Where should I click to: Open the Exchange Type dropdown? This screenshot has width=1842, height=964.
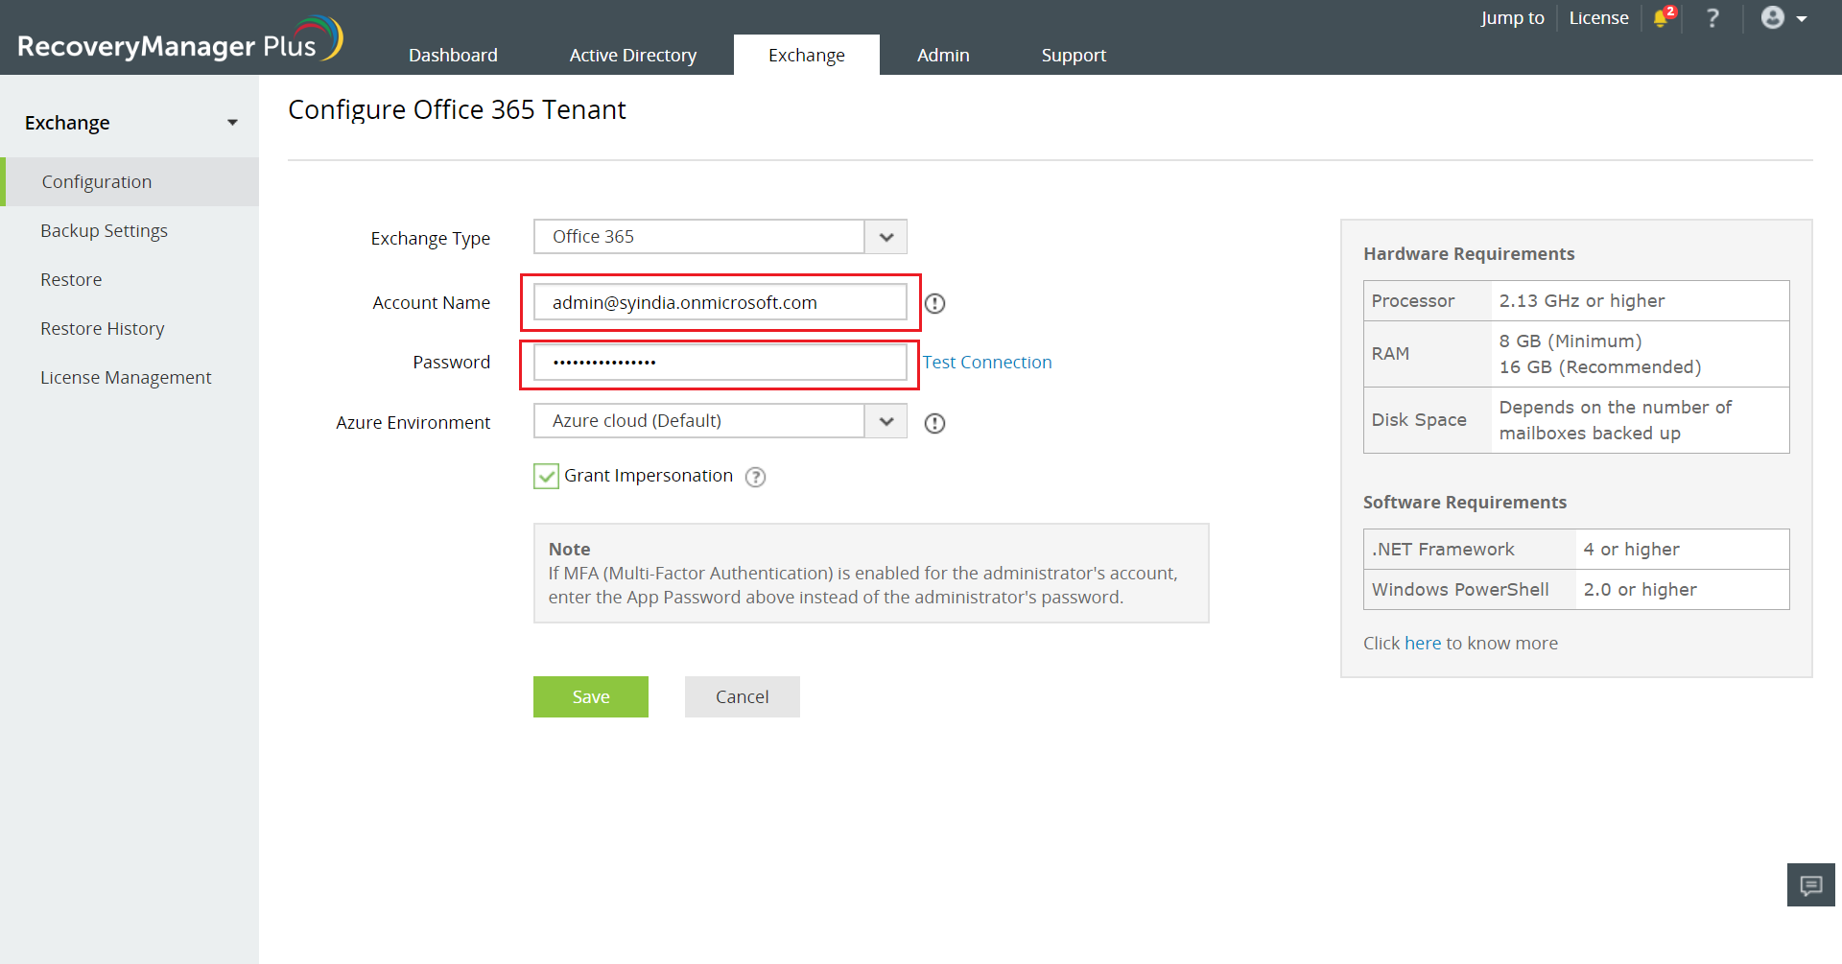[886, 237]
